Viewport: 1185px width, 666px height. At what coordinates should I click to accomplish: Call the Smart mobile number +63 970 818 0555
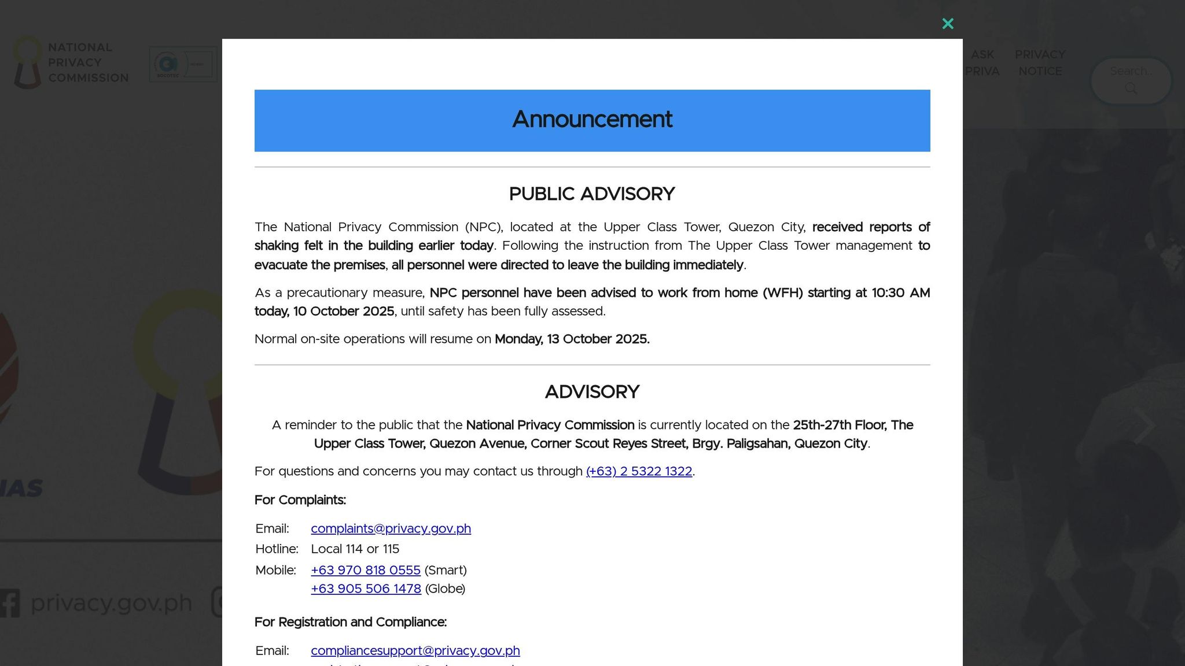366,571
